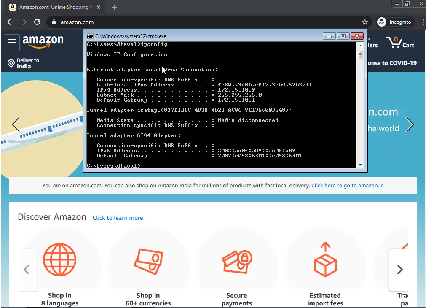
Task: Click Tunnel adapter 6TO4 Adapter line
Action: point(134,135)
